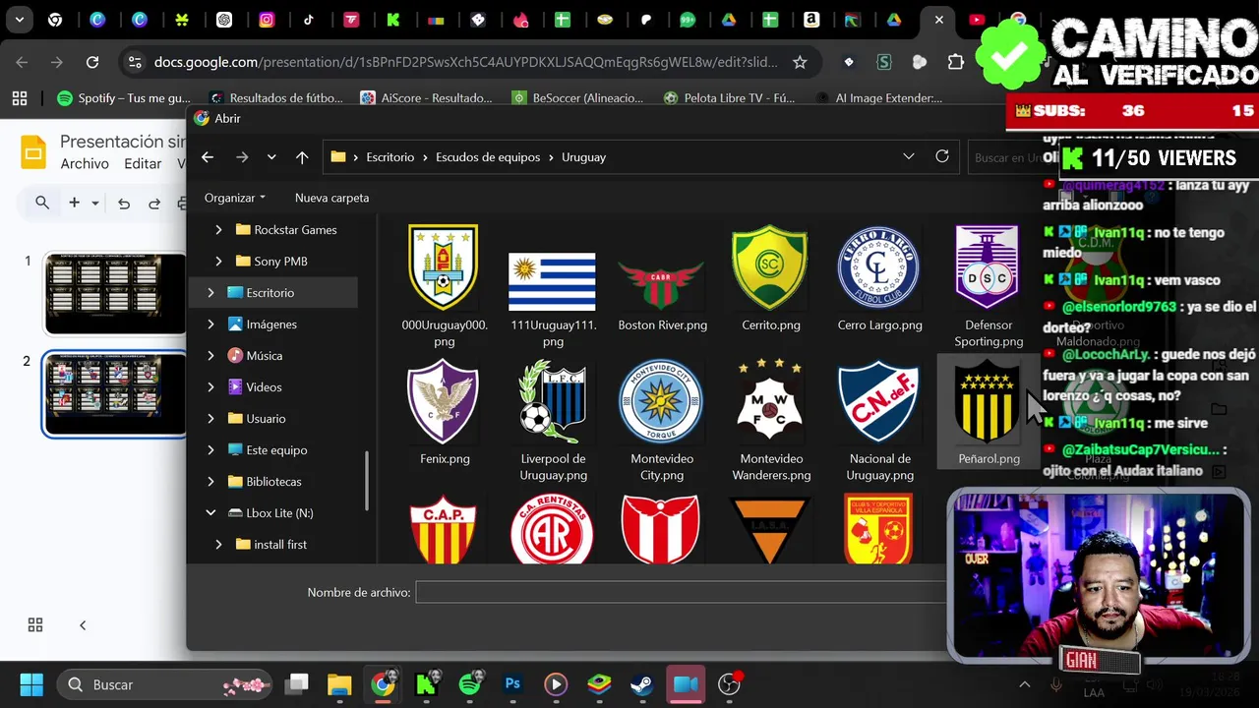This screenshot has height=708, width=1259.
Task: Expand the Rockstar Games folder node
Action: tap(218, 230)
